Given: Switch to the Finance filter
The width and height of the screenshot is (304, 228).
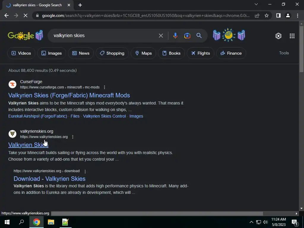Looking at the screenshot, I should (231, 53).
